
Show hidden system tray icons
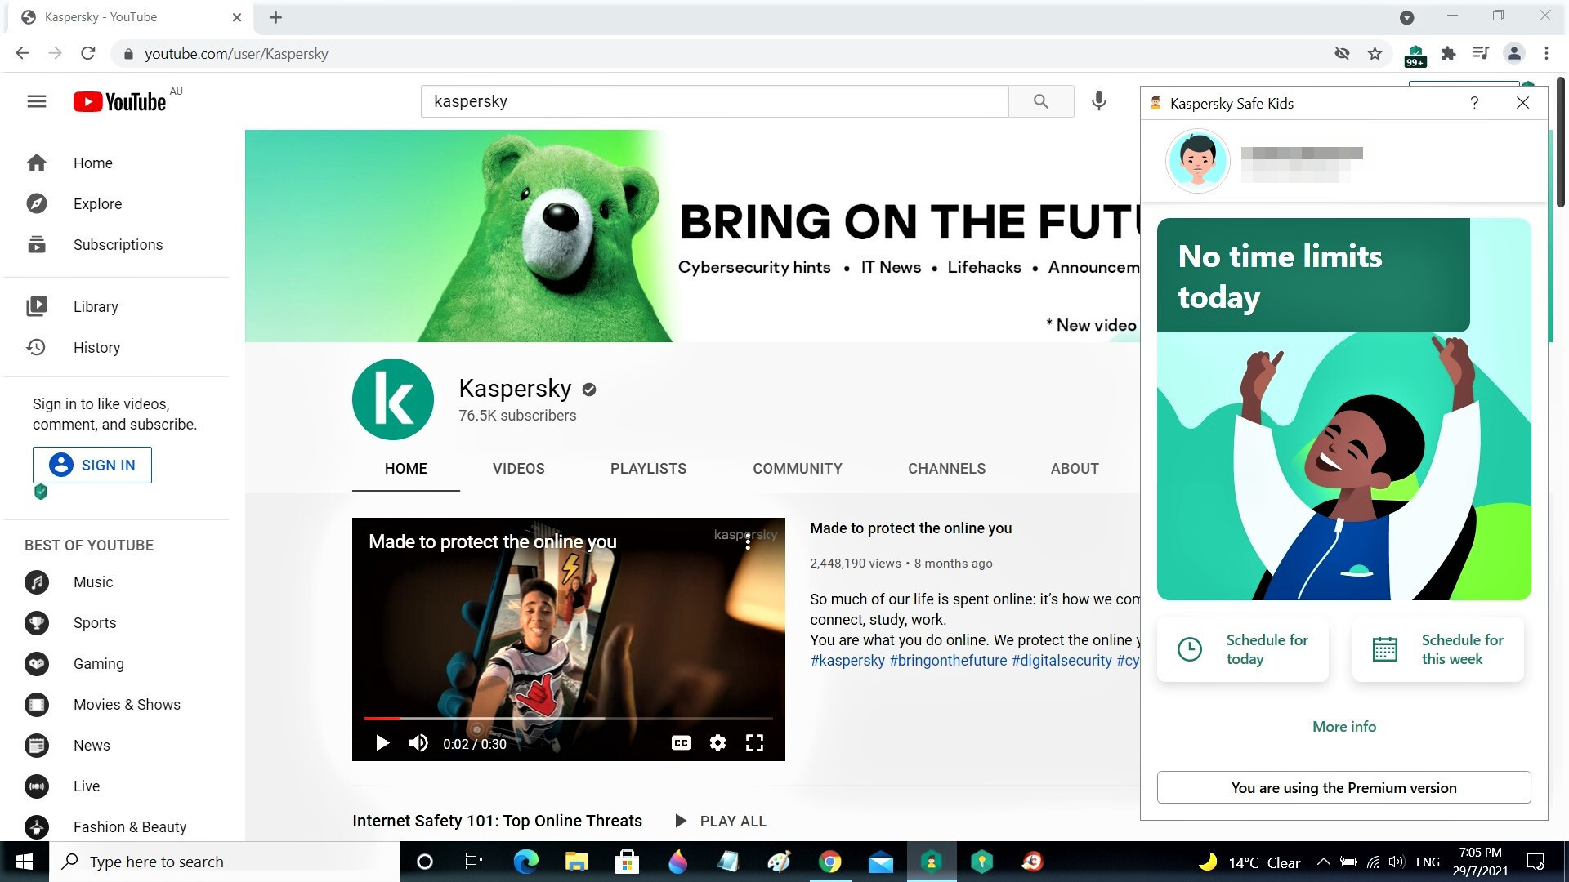(x=1324, y=862)
